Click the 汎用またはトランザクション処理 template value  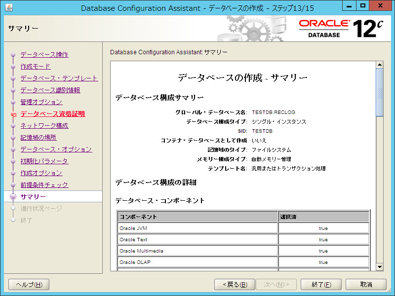289,169
